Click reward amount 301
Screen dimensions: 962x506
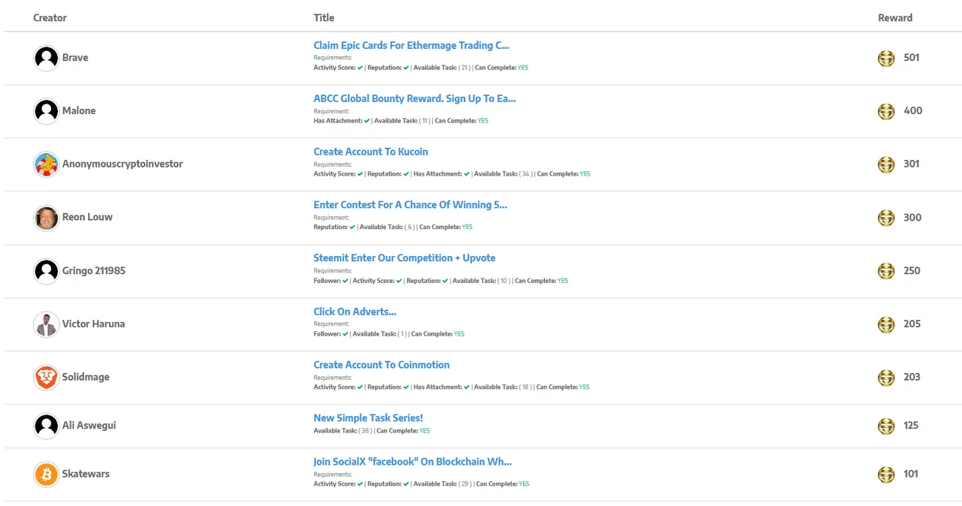pos(912,164)
